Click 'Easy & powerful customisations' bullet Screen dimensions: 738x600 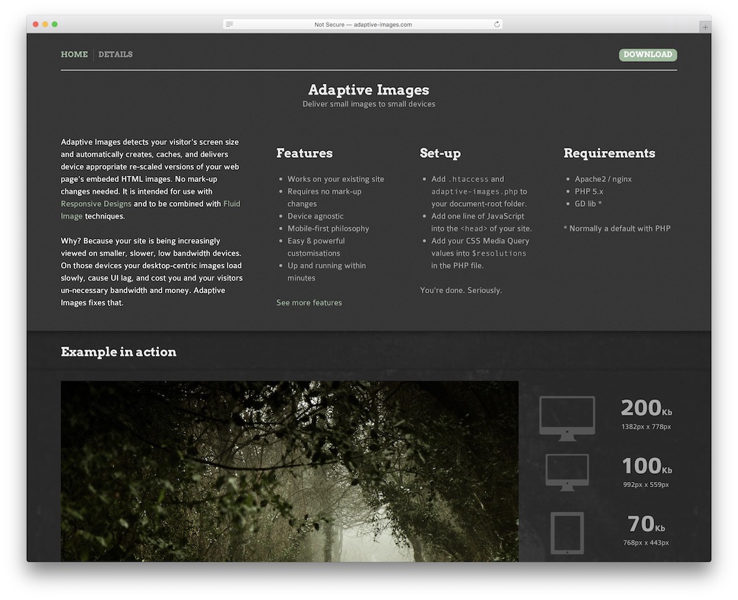[x=316, y=247]
